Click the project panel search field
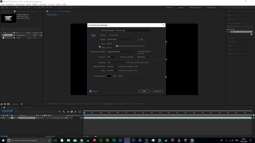This screenshot has height=143, width=255. tap(22, 29)
